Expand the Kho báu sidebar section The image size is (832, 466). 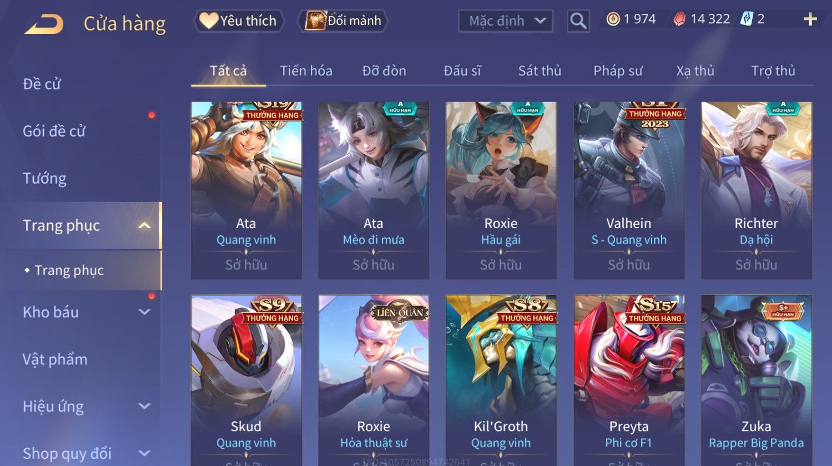(144, 312)
